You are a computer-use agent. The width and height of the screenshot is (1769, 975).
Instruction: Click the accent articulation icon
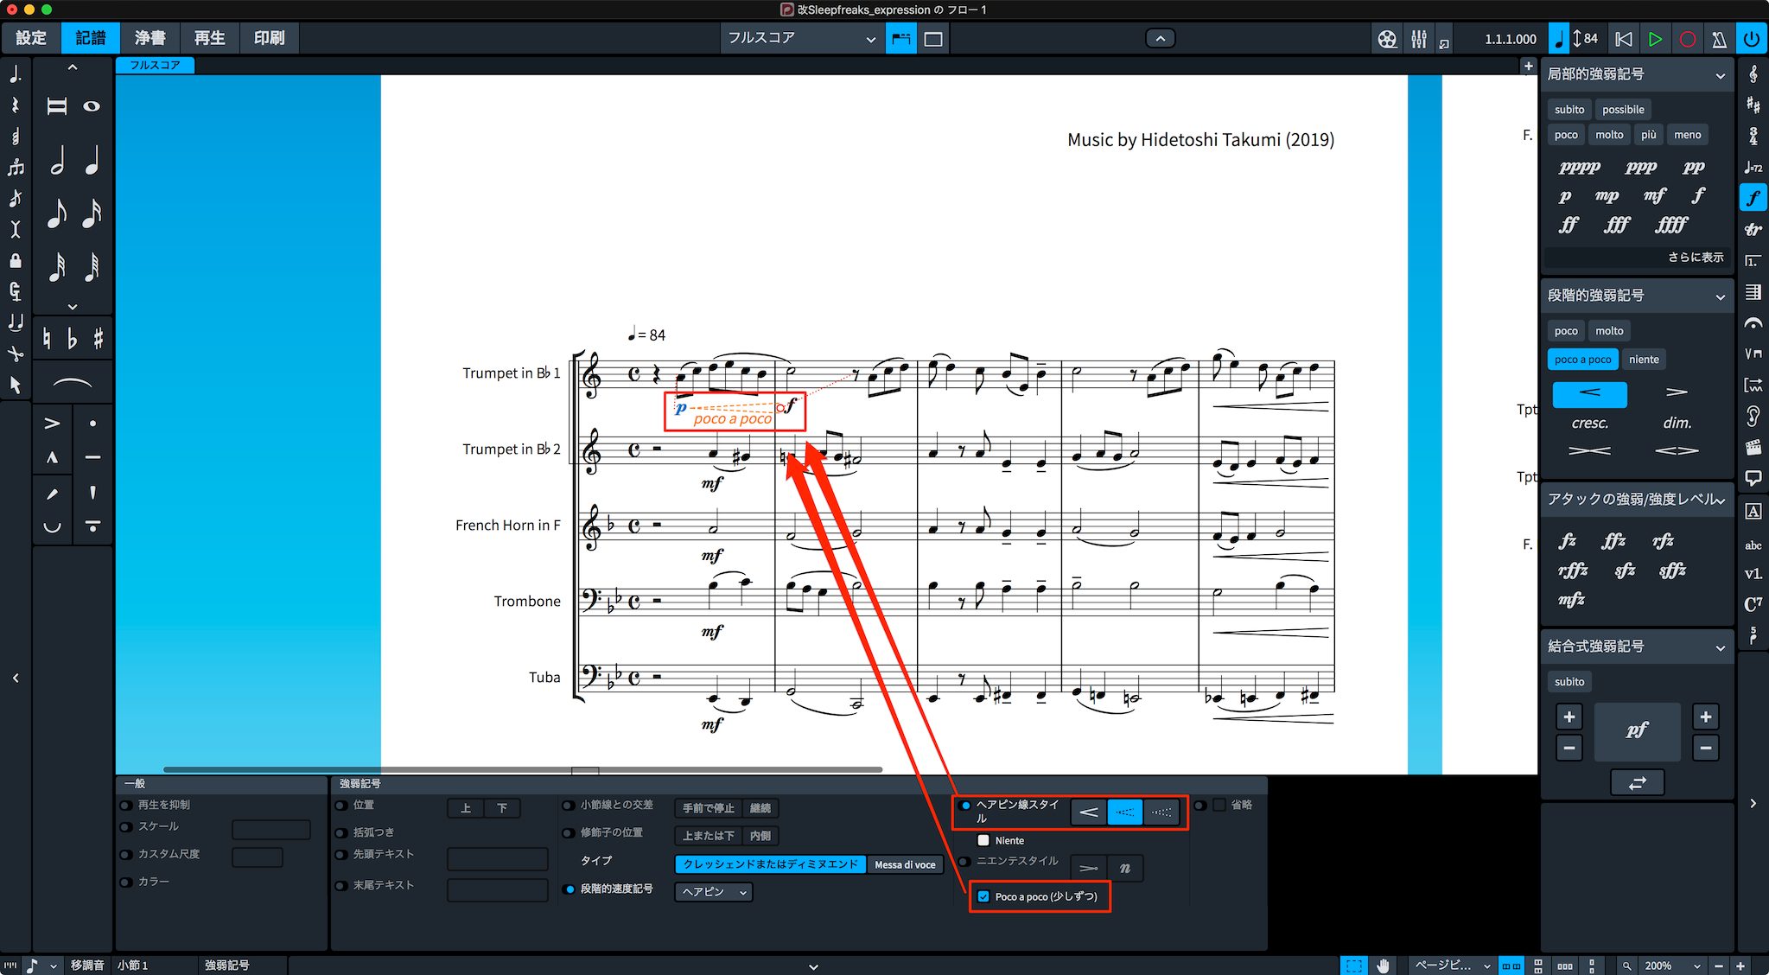click(x=52, y=424)
